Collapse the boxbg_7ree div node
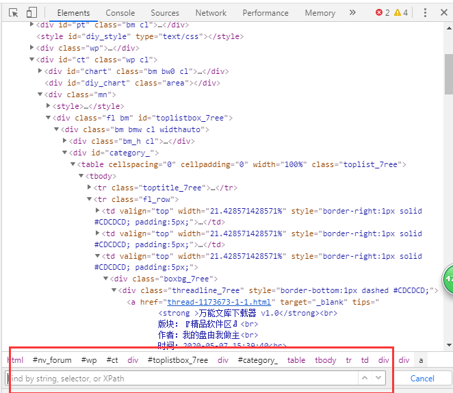The width and height of the screenshot is (453, 393). click(x=106, y=279)
